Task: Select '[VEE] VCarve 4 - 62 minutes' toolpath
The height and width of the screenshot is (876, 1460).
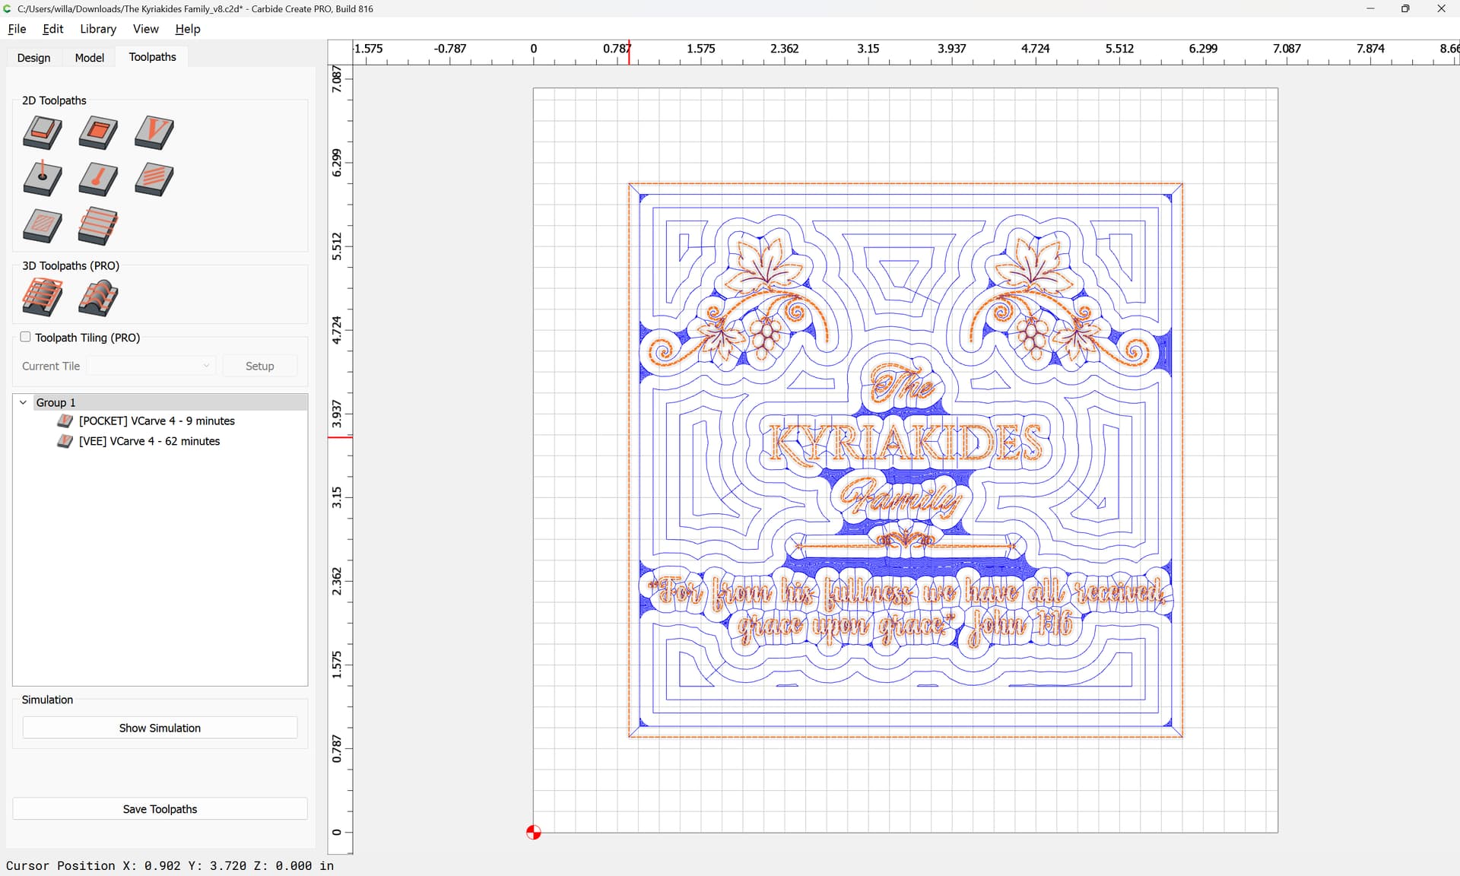Action: [149, 441]
